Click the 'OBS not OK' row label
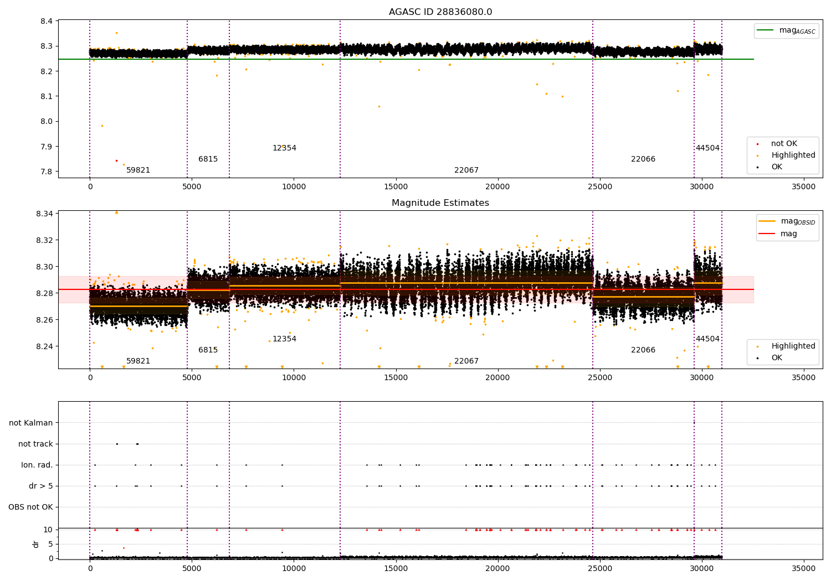This screenshot has width=831, height=581. 30,507
